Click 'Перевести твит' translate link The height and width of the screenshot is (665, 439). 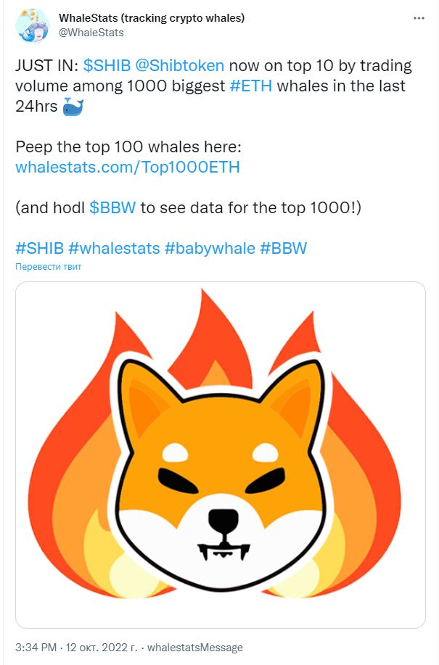49,267
